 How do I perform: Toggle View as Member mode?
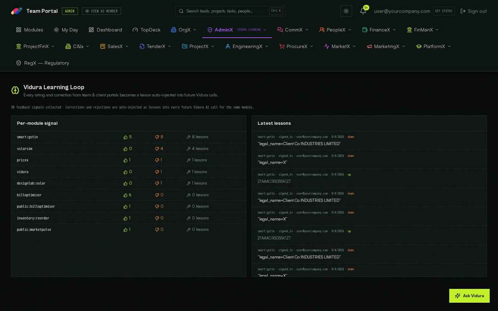102,11
